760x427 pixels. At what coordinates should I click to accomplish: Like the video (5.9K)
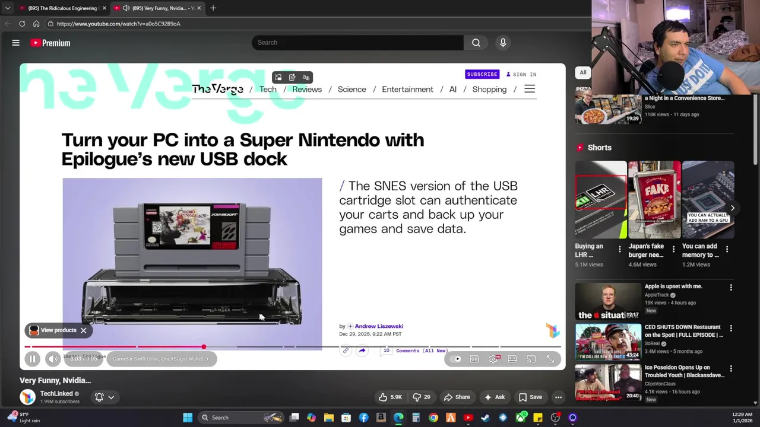[390, 397]
